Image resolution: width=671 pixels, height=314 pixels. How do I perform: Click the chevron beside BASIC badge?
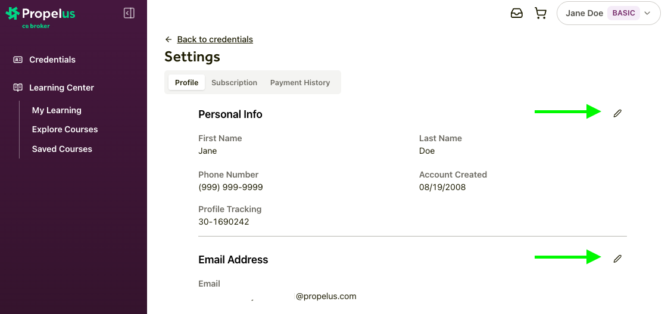648,13
